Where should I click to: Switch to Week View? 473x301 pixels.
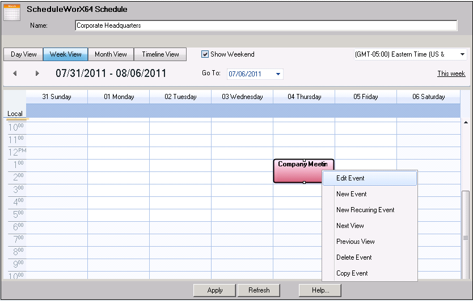point(65,54)
